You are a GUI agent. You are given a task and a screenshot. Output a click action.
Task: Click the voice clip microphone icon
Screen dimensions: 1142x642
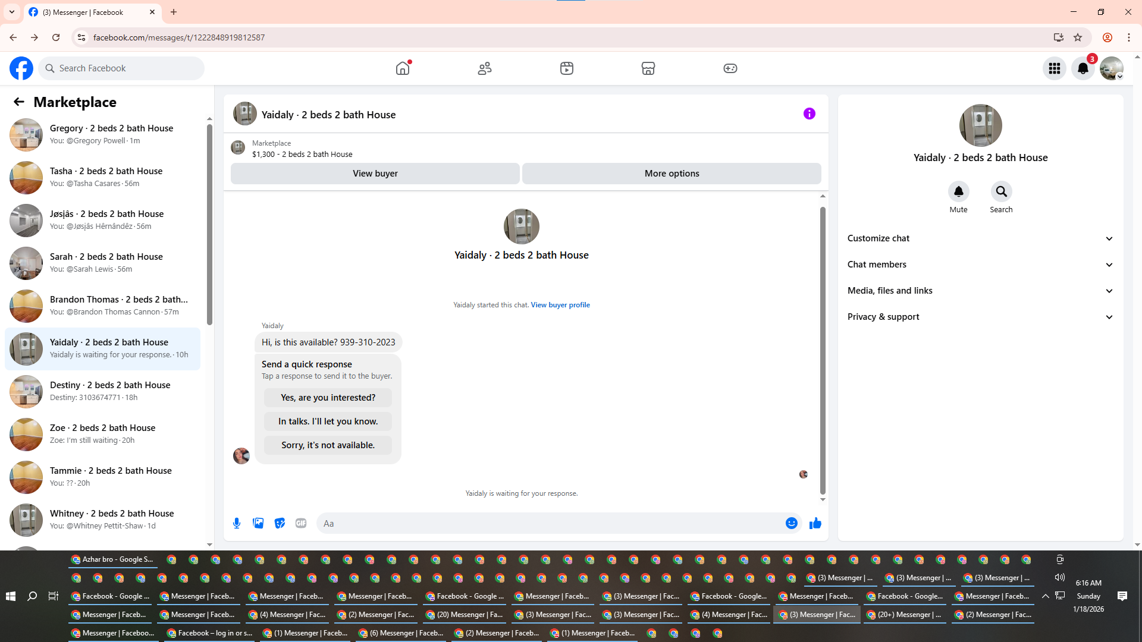pyautogui.click(x=237, y=523)
